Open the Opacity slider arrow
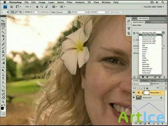 coord(166,84)
